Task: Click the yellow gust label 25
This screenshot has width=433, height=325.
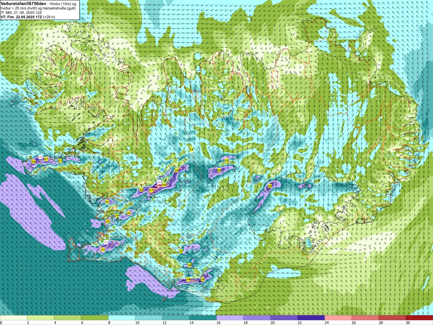Action: tap(181, 251)
